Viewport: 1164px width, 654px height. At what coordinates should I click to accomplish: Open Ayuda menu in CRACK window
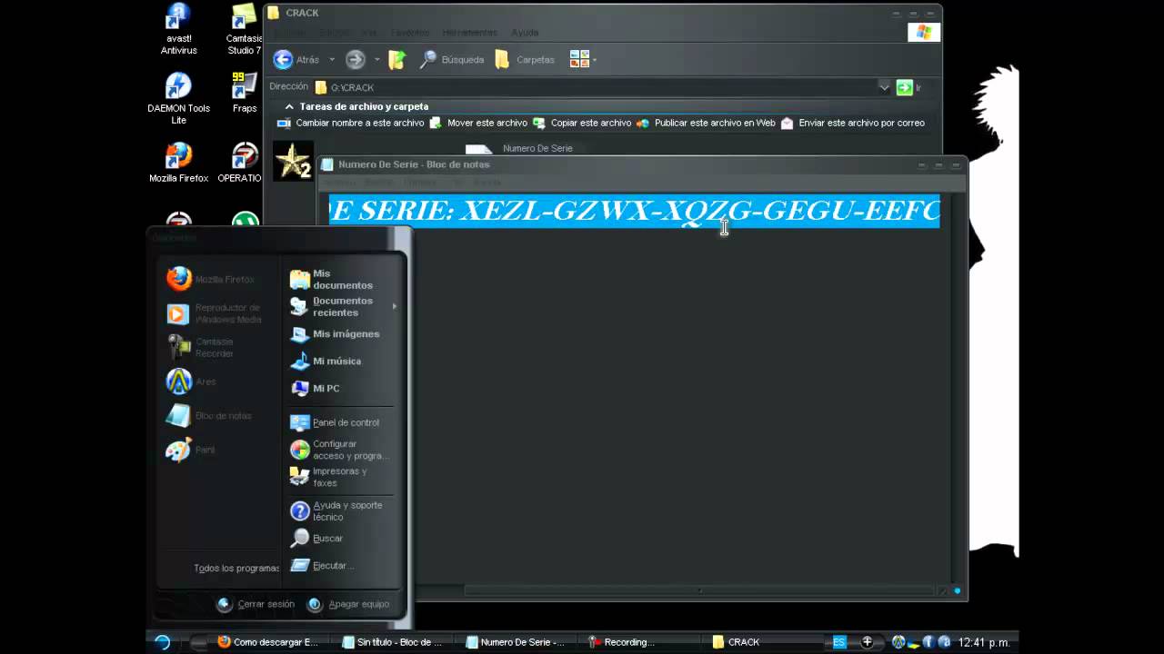tap(525, 33)
